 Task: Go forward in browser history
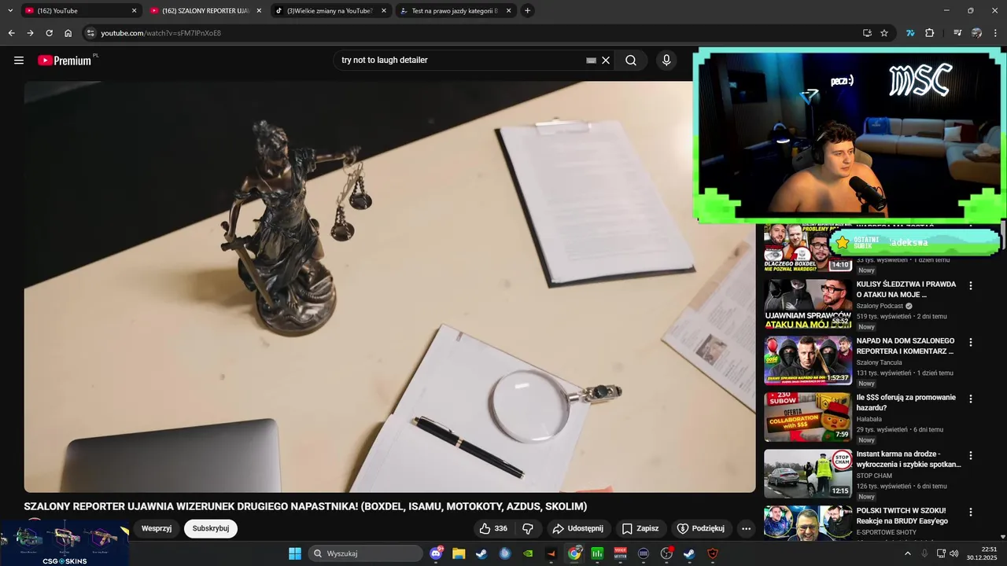pos(30,33)
